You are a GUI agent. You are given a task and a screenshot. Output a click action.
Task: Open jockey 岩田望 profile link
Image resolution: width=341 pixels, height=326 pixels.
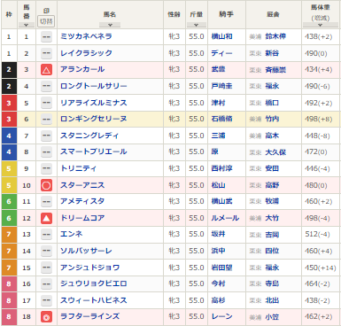[x=221, y=268]
